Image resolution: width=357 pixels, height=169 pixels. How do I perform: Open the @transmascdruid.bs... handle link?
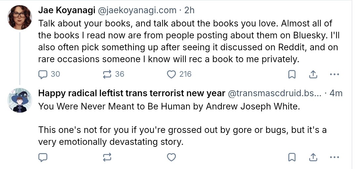pos(274,93)
